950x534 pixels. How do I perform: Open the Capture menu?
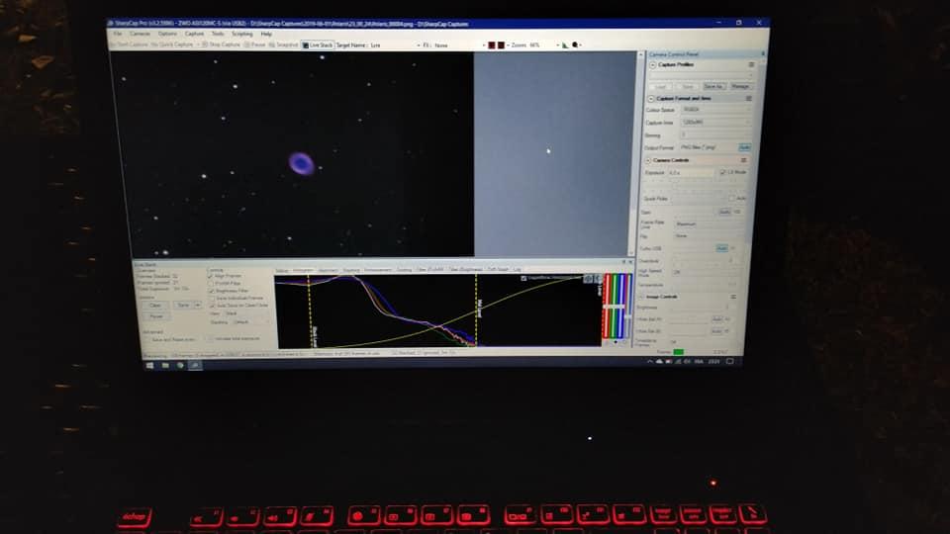[x=195, y=34]
